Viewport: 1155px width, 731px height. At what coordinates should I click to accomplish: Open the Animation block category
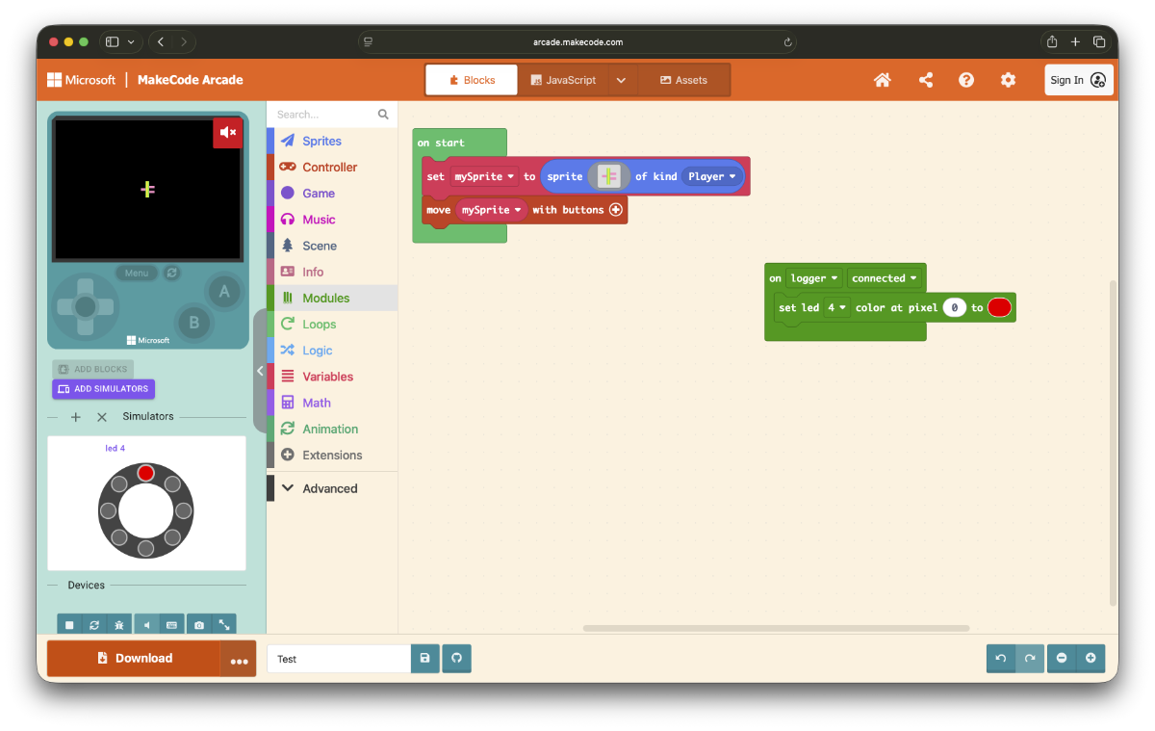332,429
